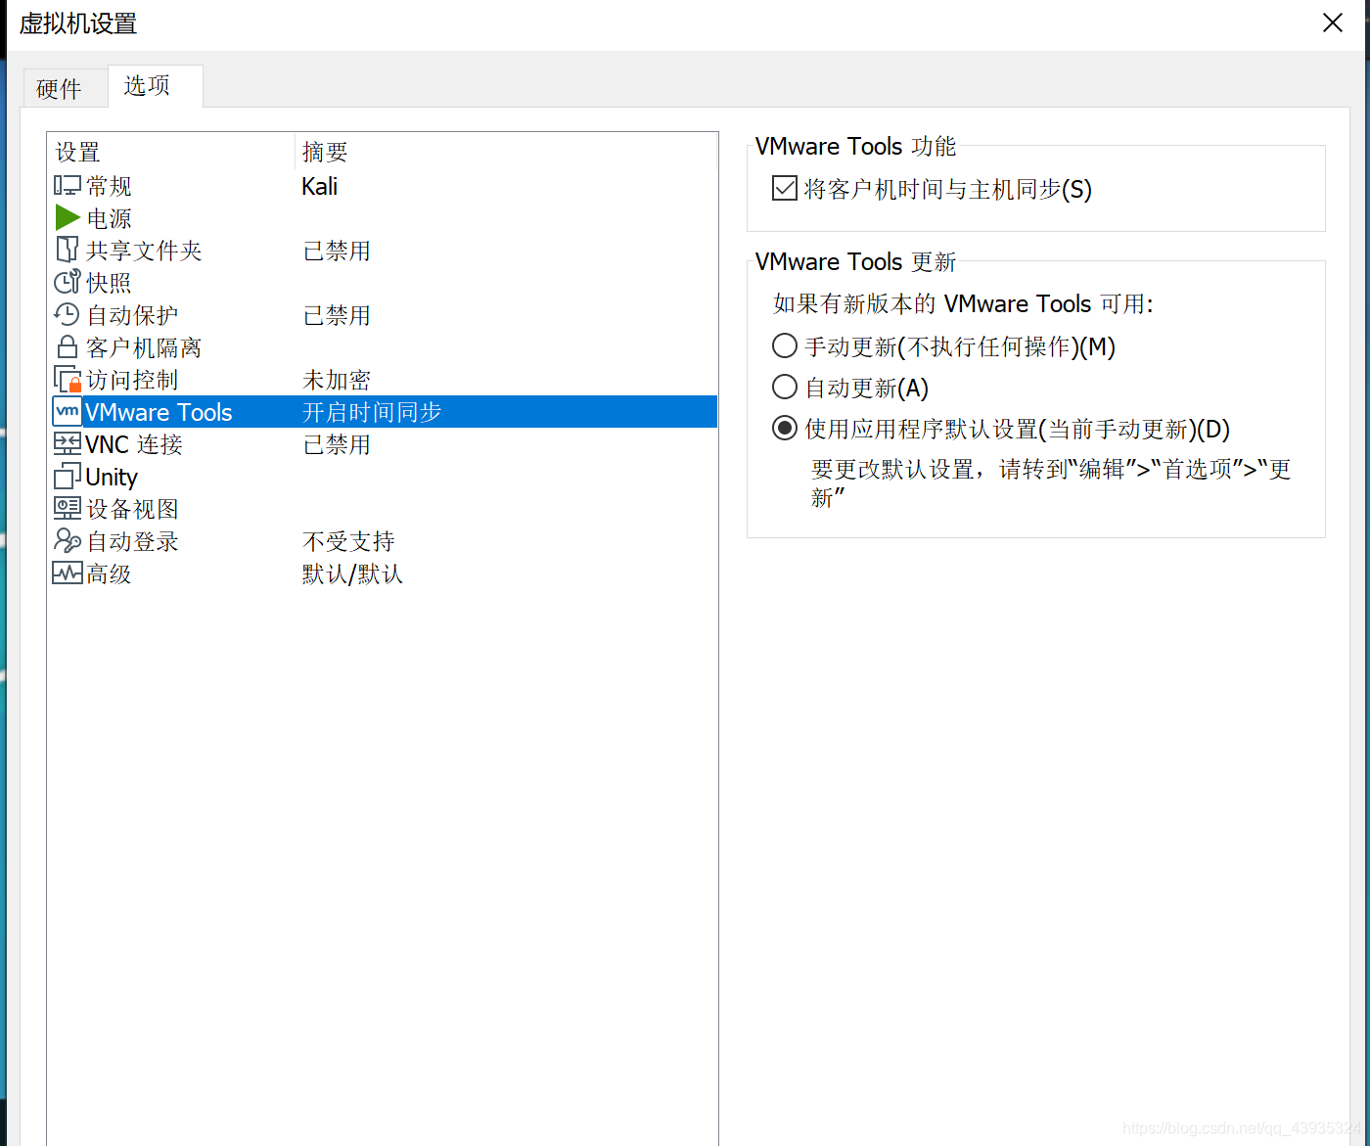This screenshot has width=1370, height=1146.
Task: Click the 自动登录 user key icon
Action: pyautogui.click(x=67, y=540)
